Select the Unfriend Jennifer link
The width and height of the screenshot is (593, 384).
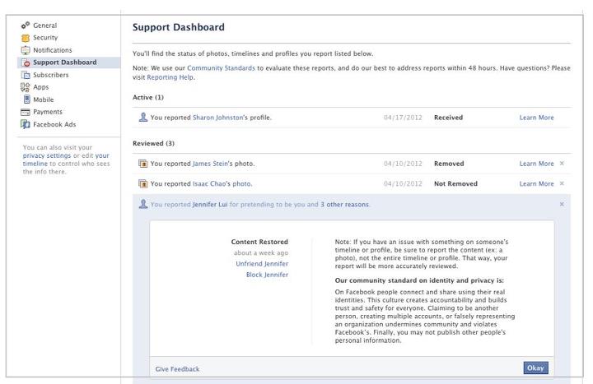coord(262,263)
